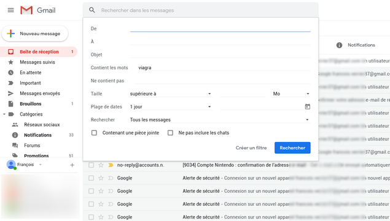
Task: Click the search magnifier icon
Action: tap(92, 10)
